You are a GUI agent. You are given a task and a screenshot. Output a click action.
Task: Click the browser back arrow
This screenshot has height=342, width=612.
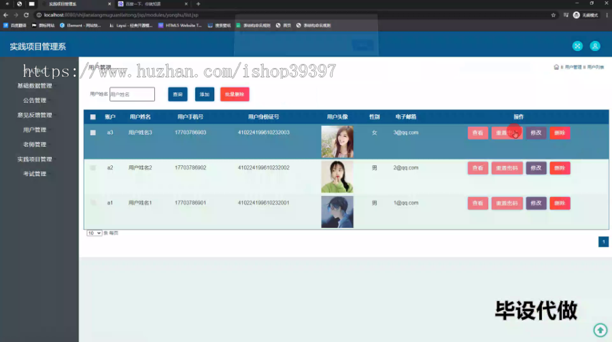tap(5, 15)
